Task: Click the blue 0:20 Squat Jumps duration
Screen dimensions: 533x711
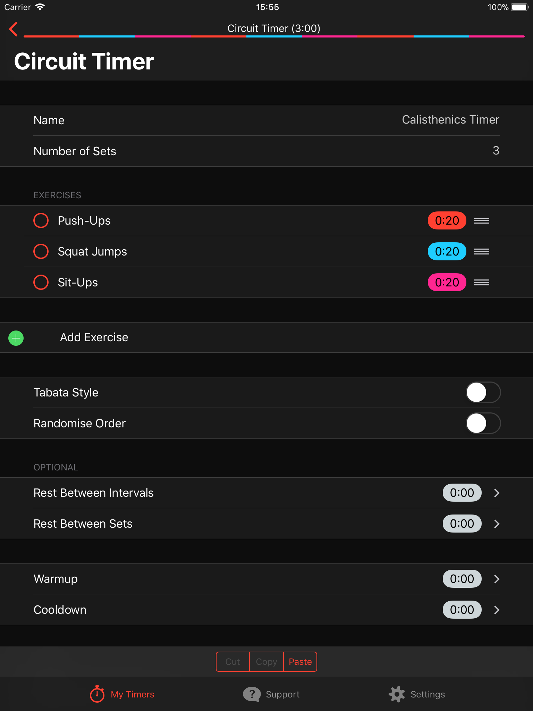Action: click(447, 251)
